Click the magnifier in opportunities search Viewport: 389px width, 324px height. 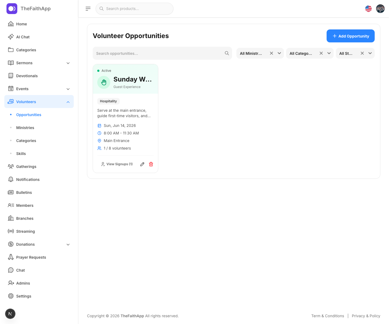tap(227, 53)
